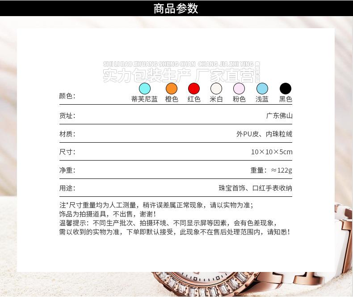Select the pink 粉色 color swatch
353x297 pixels.
click(x=239, y=89)
